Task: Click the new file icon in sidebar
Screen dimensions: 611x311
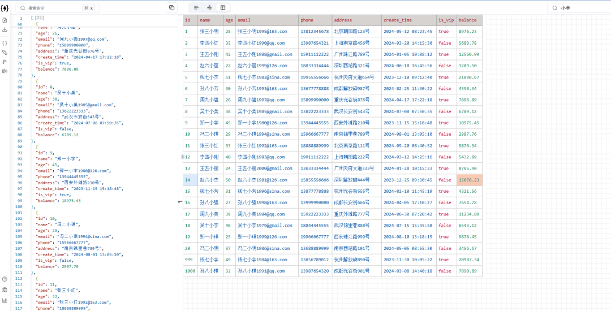Action: [5, 20]
